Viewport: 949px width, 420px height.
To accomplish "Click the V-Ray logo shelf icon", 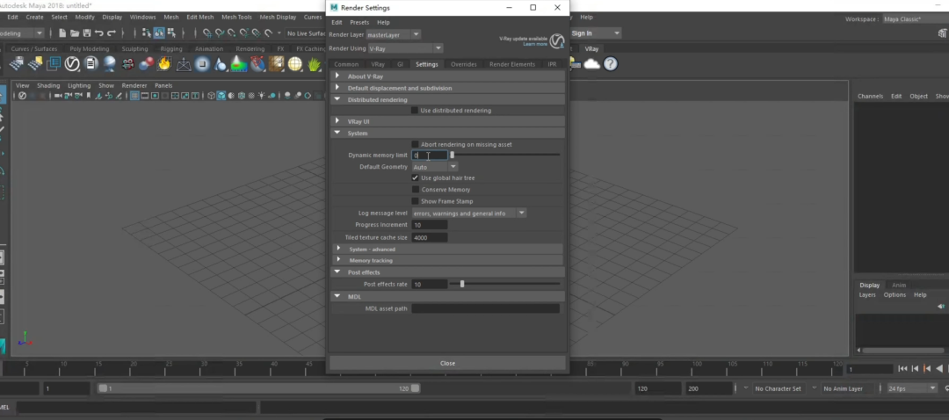I will (72, 63).
